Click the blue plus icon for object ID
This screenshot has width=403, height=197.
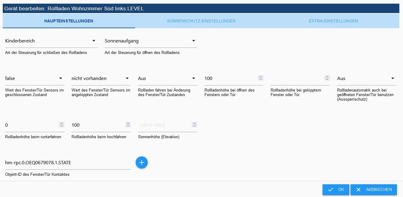pos(142,163)
